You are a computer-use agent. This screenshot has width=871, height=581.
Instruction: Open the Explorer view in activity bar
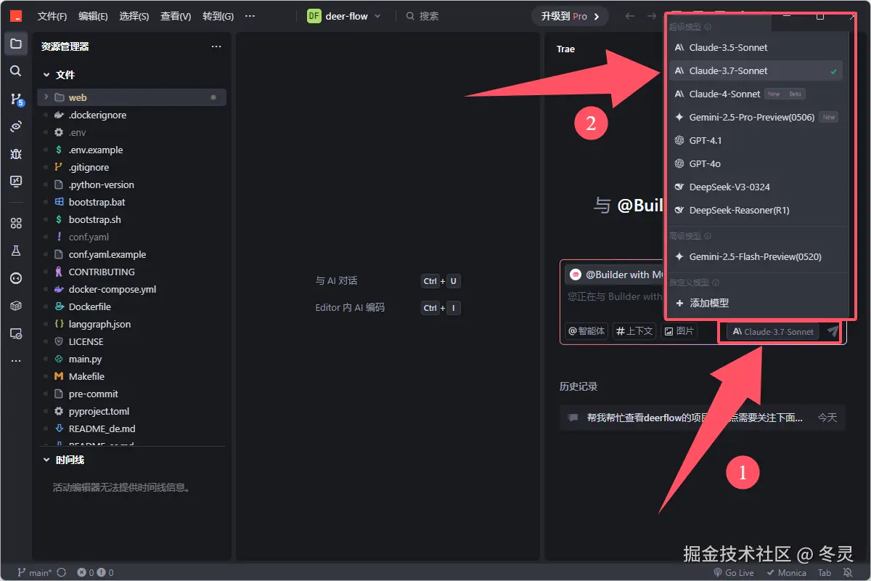coord(16,44)
